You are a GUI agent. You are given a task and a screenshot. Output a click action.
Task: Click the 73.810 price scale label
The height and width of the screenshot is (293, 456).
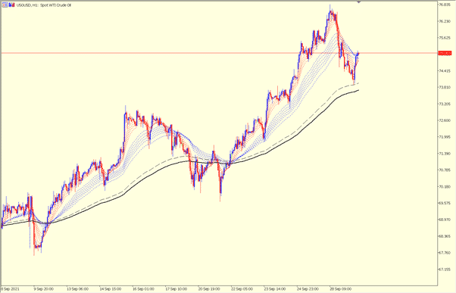(x=445, y=88)
